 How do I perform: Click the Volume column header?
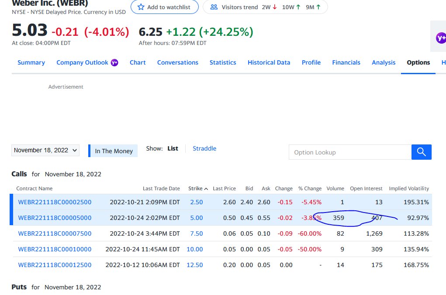pyautogui.click(x=335, y=189)
